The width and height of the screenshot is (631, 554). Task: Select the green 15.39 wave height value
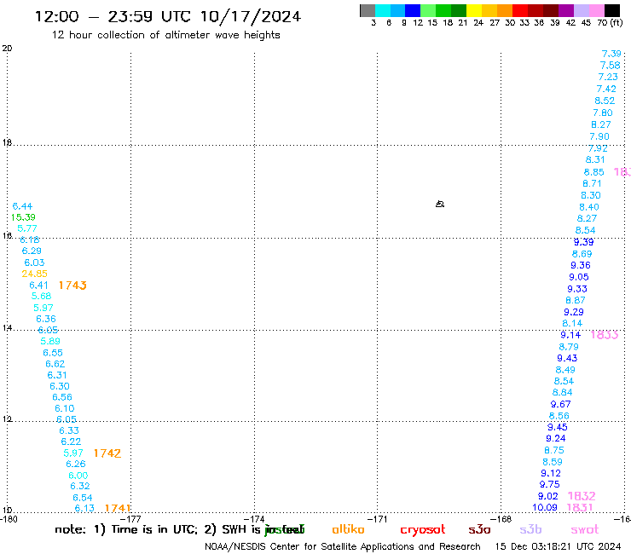point(23,217)
